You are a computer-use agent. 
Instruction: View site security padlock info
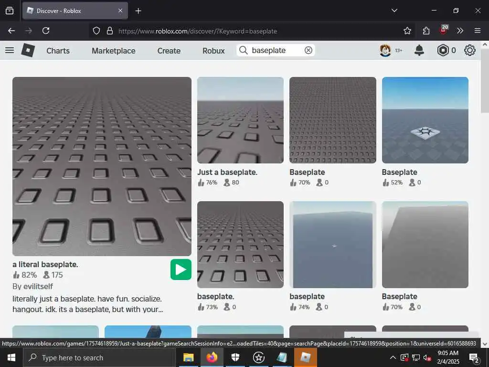(109, 31)
